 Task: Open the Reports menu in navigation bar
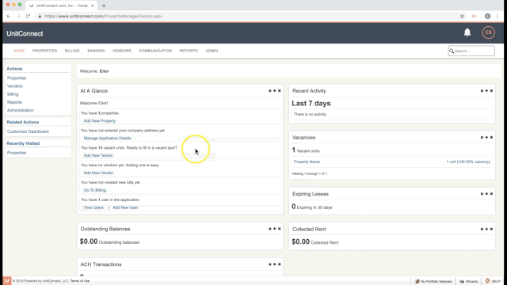click(189, 51)
